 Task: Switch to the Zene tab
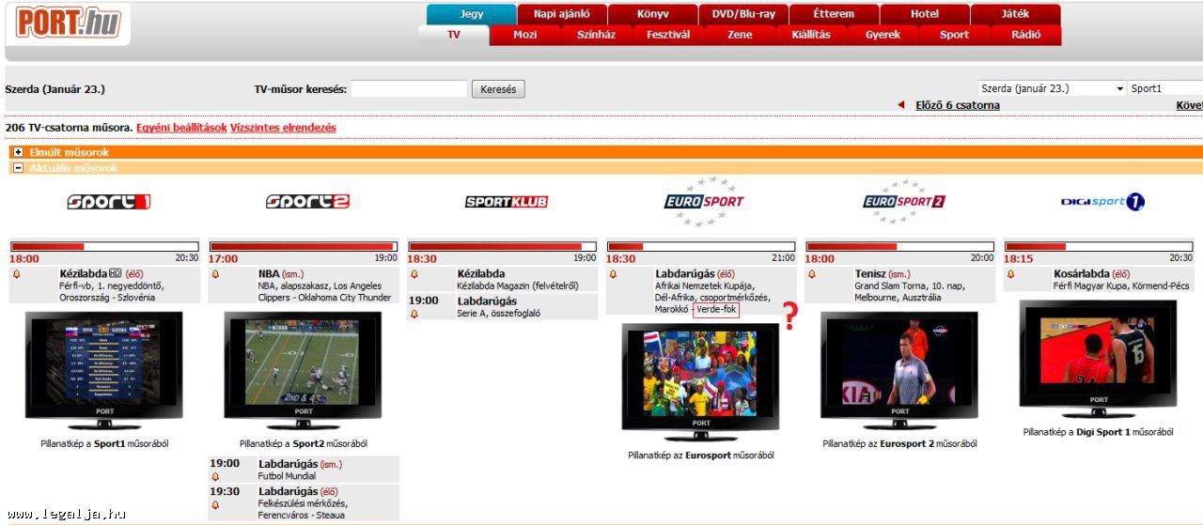[x=740, y=35]
